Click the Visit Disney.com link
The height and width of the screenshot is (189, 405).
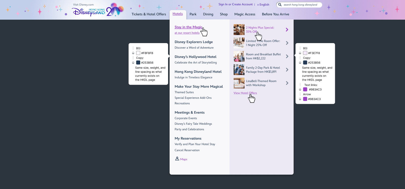click(83, 5)
